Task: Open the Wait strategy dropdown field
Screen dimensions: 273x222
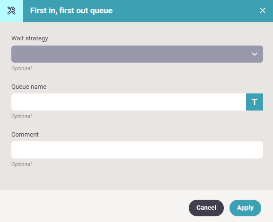Action: (137, 54)
